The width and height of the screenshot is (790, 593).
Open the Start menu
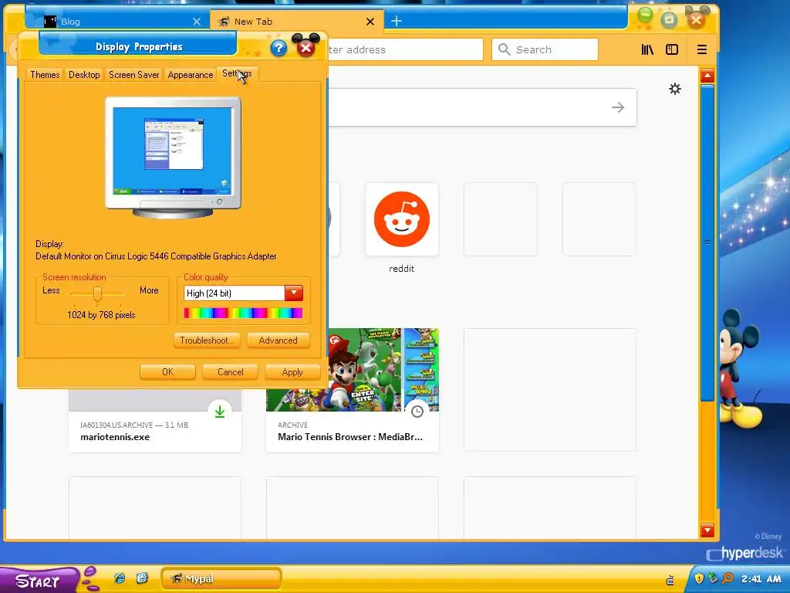39,581
